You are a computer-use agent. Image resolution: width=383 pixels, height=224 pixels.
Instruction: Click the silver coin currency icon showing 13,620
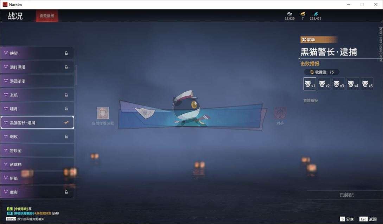[x=290, y=14]
